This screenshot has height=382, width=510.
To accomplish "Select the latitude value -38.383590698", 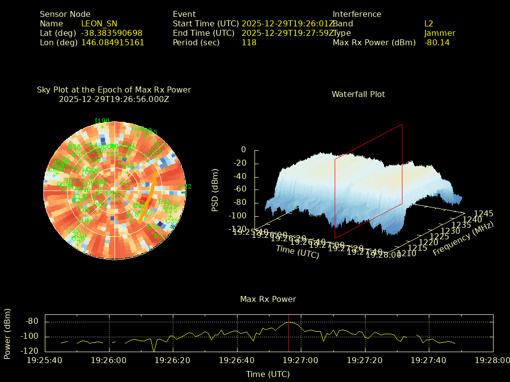I will [x=112, y=33].
